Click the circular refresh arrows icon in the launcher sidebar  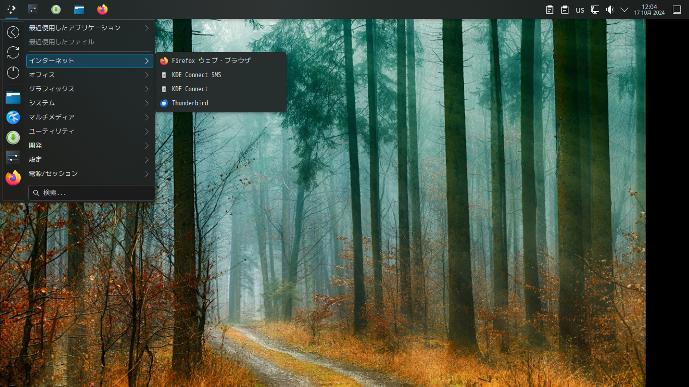coord(13,52)
